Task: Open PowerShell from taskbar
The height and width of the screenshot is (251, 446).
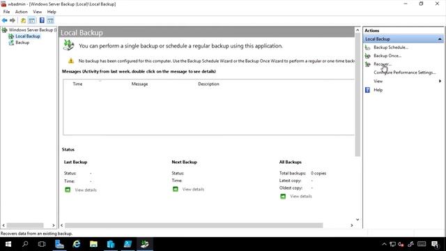Action: pyautogui.click(x=128, y=244)
